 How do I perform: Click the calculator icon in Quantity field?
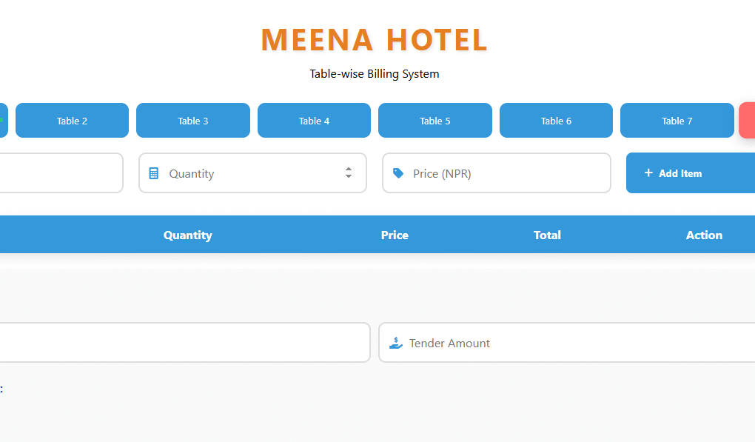(154, 173)
